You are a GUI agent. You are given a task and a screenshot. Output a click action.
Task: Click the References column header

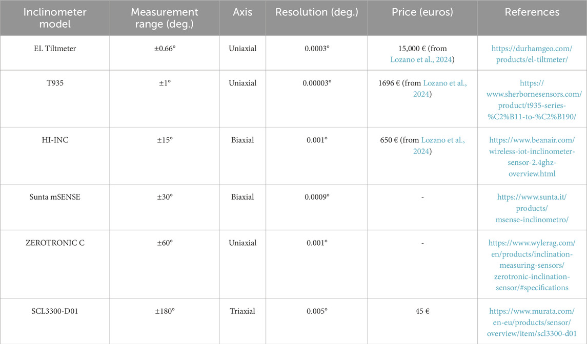(x=532, y=12)
